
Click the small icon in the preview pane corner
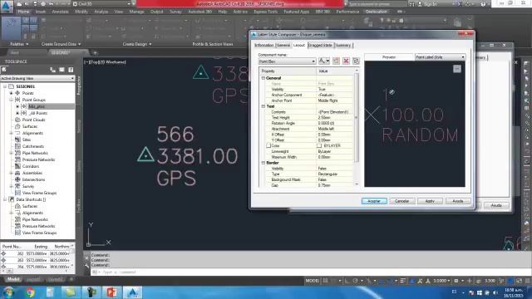click(x=456, y=69)
